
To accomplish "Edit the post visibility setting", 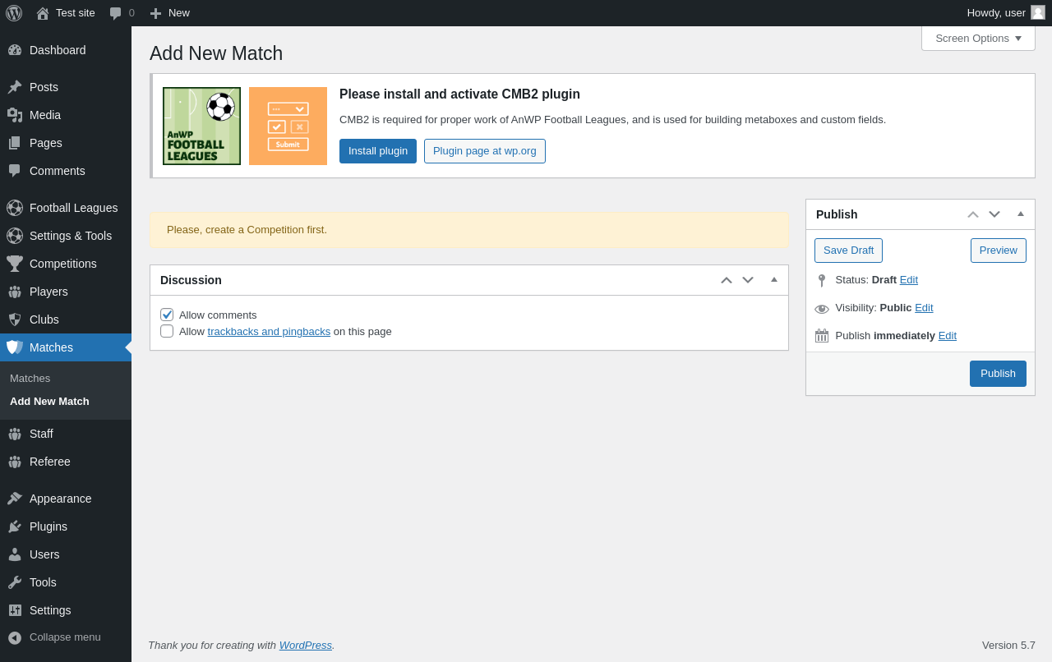I will (924, 307).
